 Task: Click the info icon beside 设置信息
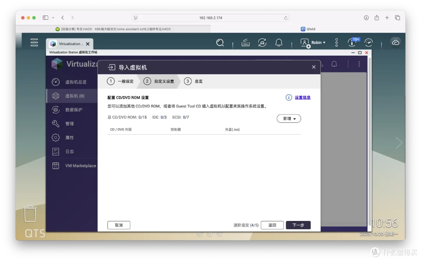coord(288,98)
